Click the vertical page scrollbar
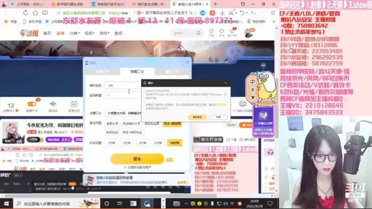Image resolution: width=372 pixels, height=209 pixels. click(276, 108)
